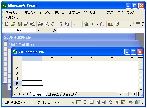Viewport: 147px width, 108px height.
Task: Open the ファイル(F) menu
Action: click(13, 12)
